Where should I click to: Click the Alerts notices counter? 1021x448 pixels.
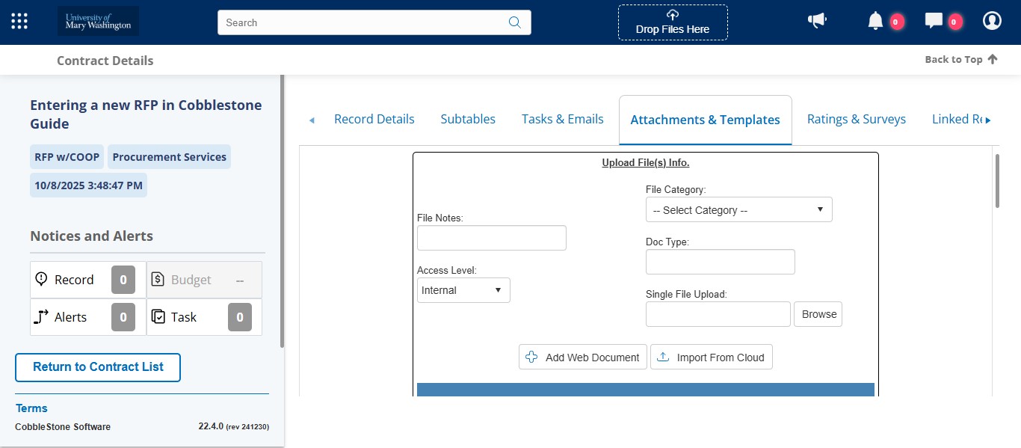click(123, 316)
